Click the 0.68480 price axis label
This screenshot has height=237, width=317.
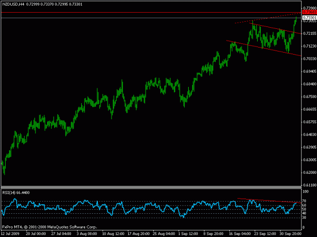click(310, 84)
